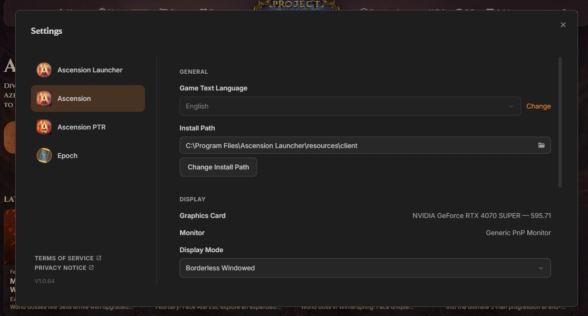Click the V1.0.64 version label
588x316 pixels.
pyautogui.click(x=45, y=281)
